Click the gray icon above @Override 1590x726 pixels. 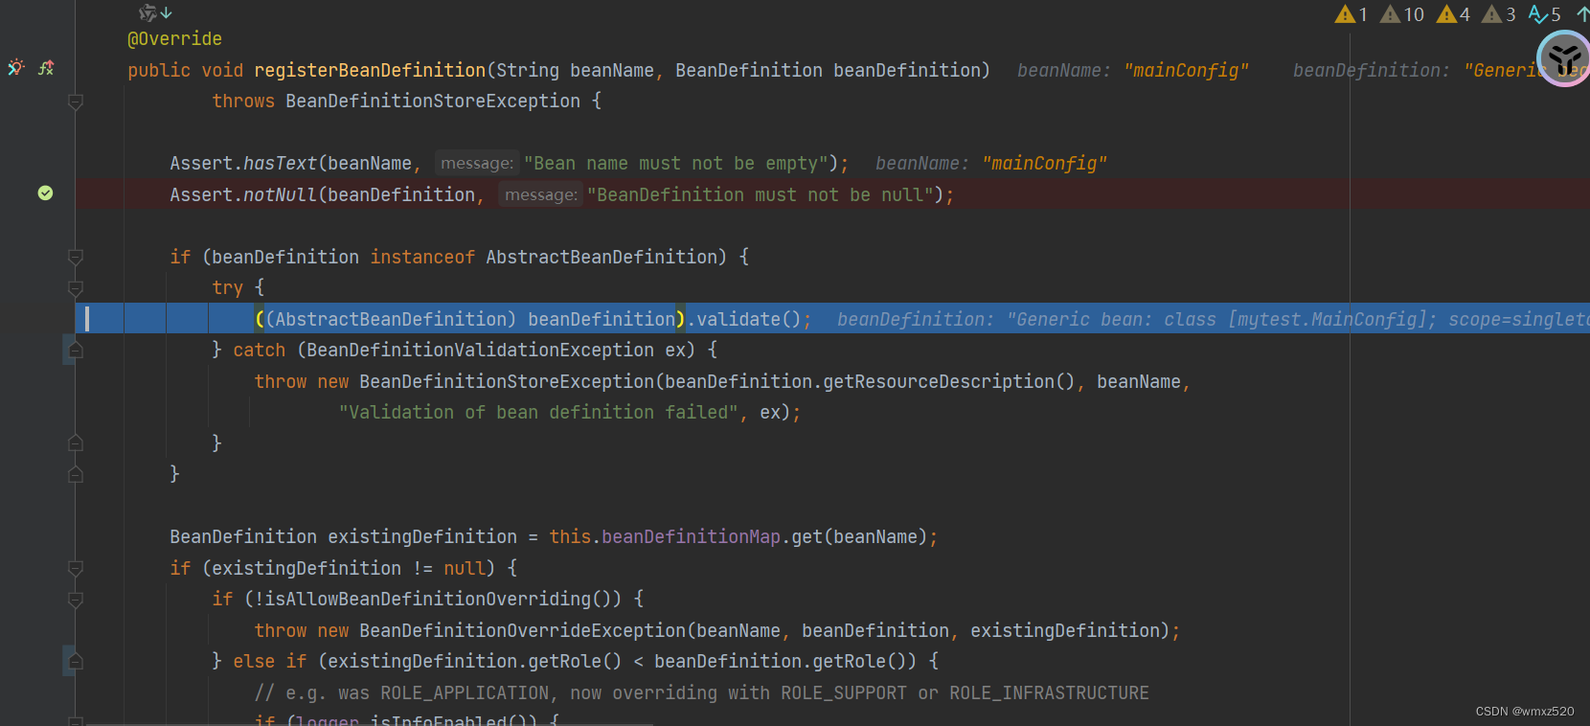coord(148,12)
